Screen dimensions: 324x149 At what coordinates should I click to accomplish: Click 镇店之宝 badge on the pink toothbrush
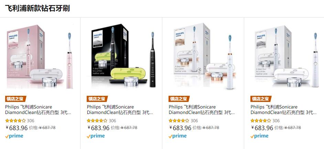[x=15, y=99]
